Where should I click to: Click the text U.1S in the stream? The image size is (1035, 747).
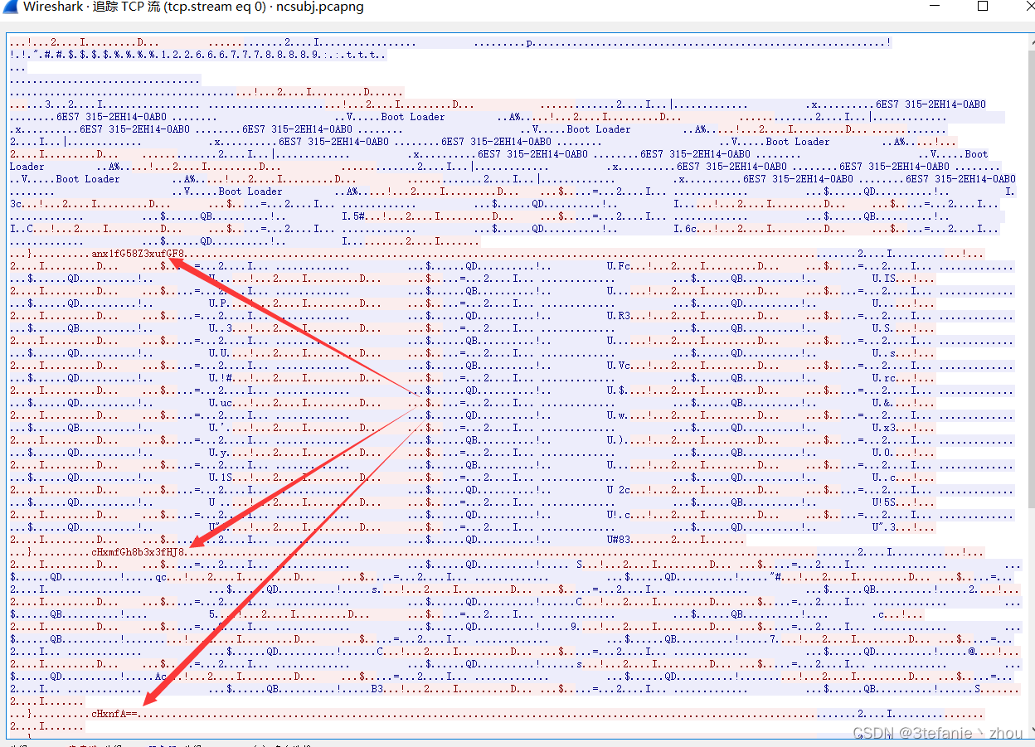221,478
